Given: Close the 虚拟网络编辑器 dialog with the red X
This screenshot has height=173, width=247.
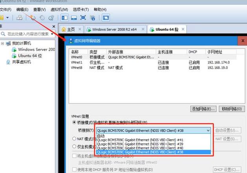Looking at the screenshot, I should coord(243,41).
